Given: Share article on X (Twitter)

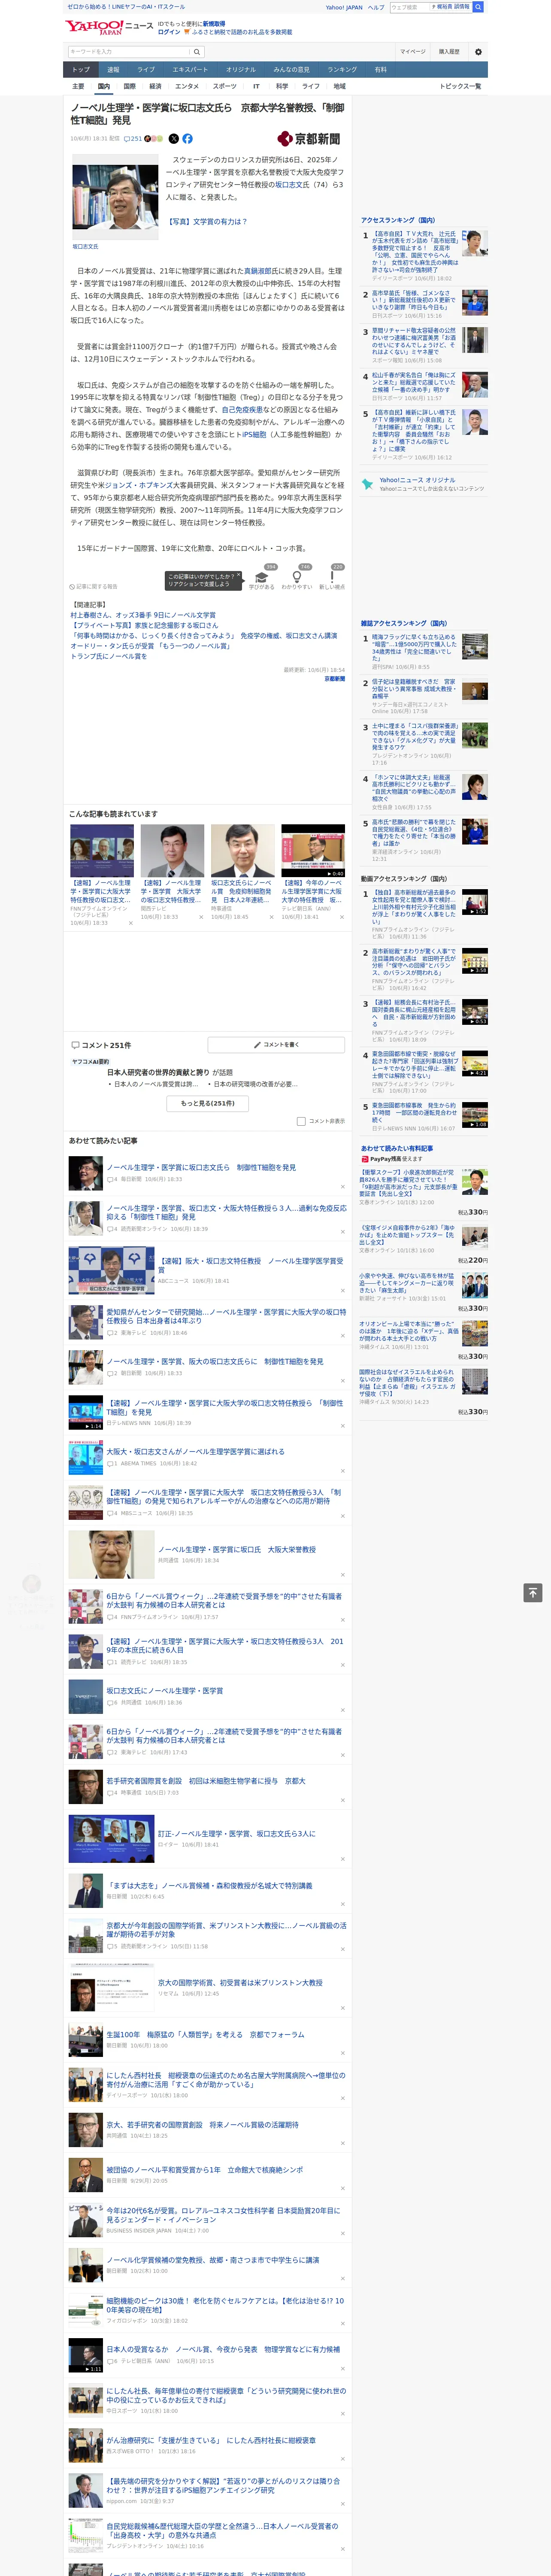Looking at the screenshot, I should coord(174,139).
